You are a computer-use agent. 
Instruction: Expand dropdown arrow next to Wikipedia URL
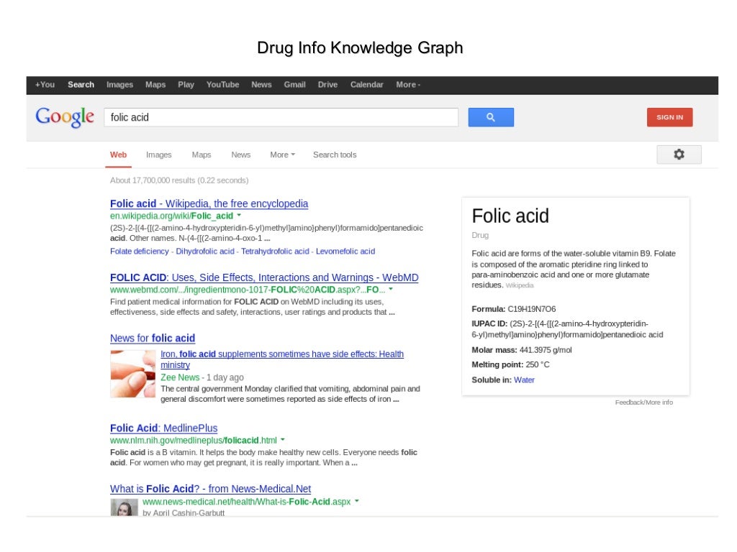pos(239,216)
